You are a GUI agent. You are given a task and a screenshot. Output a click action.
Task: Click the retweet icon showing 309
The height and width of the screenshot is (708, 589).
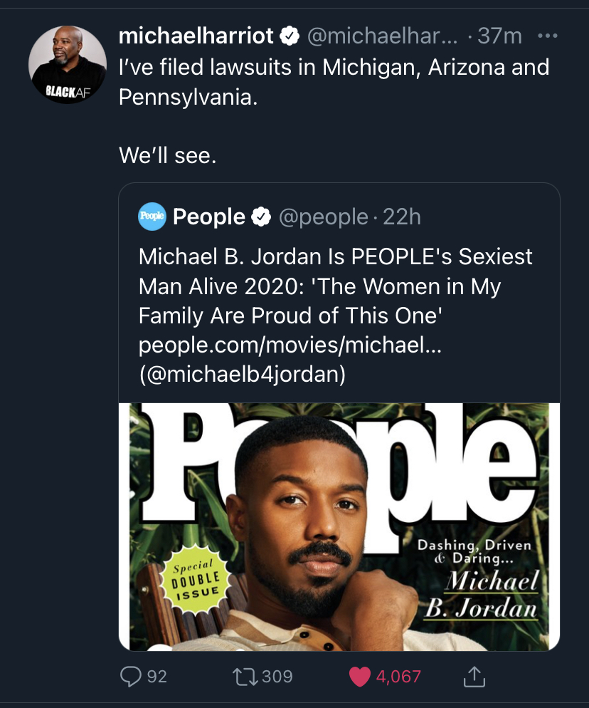coord(243,675)
